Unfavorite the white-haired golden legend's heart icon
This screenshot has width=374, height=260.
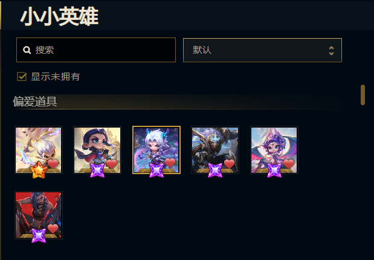pos(53,164)
